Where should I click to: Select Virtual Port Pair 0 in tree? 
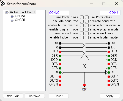click(23, 12)
